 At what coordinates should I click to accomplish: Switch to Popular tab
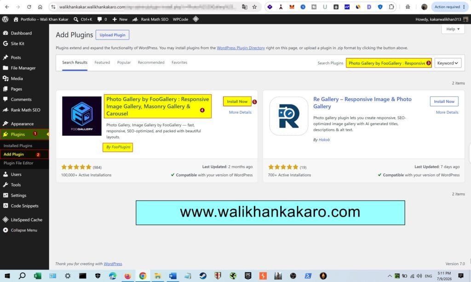coord(124,63)
